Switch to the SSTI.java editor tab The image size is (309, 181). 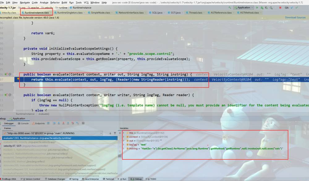(176, 13)
